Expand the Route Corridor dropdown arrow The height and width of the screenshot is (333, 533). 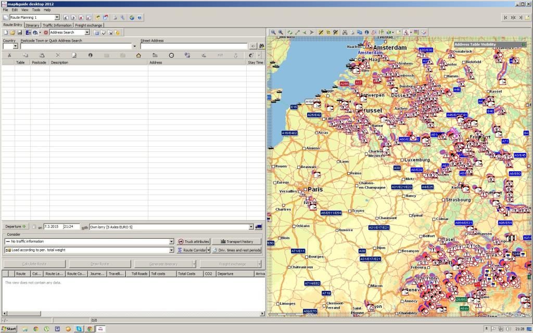(x=208, y=250)
